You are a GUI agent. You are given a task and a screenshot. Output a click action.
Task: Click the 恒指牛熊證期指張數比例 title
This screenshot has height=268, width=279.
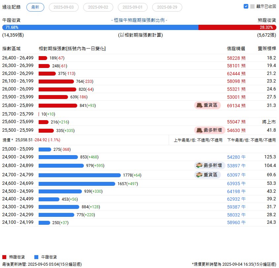coord(139,20)
